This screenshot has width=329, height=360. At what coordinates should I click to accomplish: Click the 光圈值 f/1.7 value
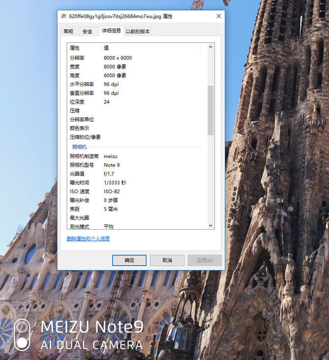(x=110, y=174)
